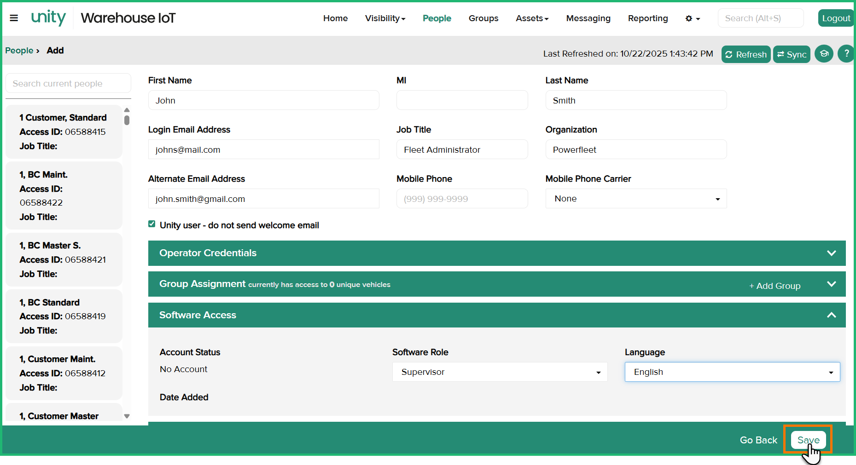Save the new person record
Image resolution: width=856 pixels, height=465 pixels.
[x=808, y=440]
